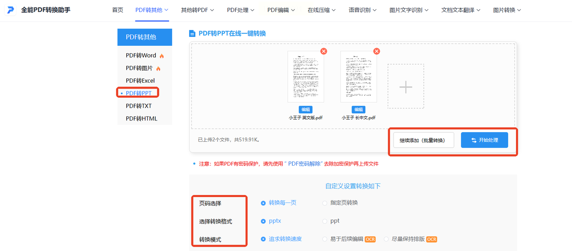
Task: Open PDF转Excel in the sidebar
Action: click(x=140, y=81)
